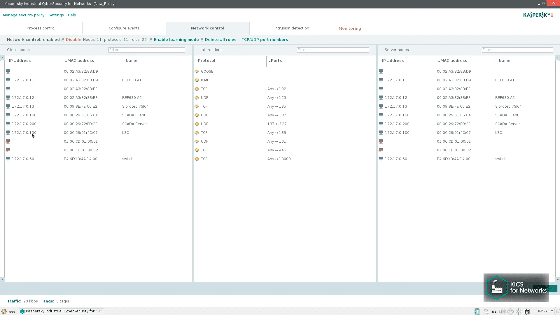This screenshot has height=315, width=560.
Task: Click the computer icon next to client 172.17.0.150
Action: (8, 115)
